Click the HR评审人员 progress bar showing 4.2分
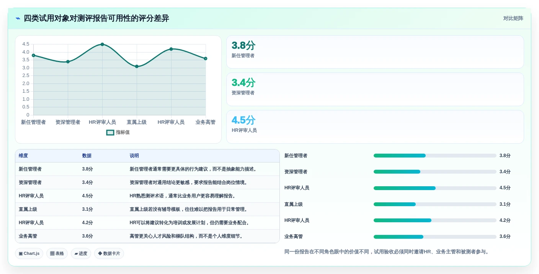539x274 pixels. (x=435, y=220)
